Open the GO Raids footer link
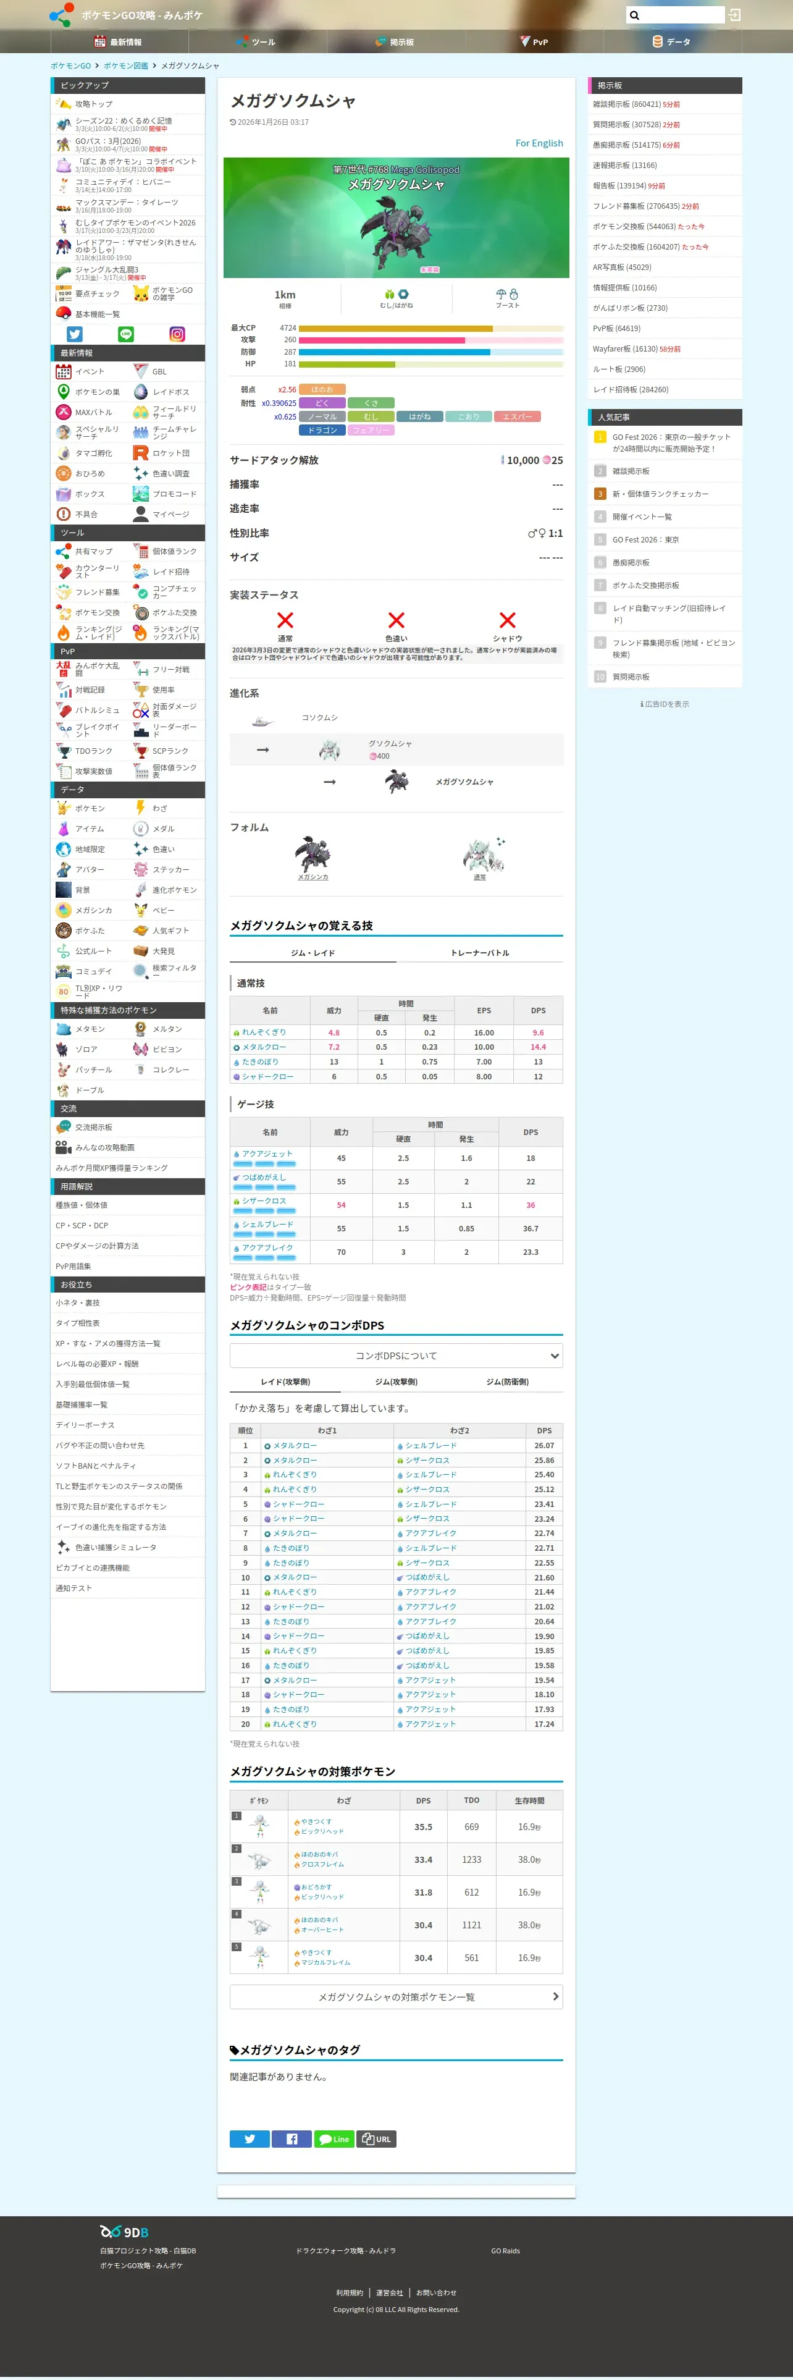Screen dimensions: 793x2380 (x=505, y=2251)
